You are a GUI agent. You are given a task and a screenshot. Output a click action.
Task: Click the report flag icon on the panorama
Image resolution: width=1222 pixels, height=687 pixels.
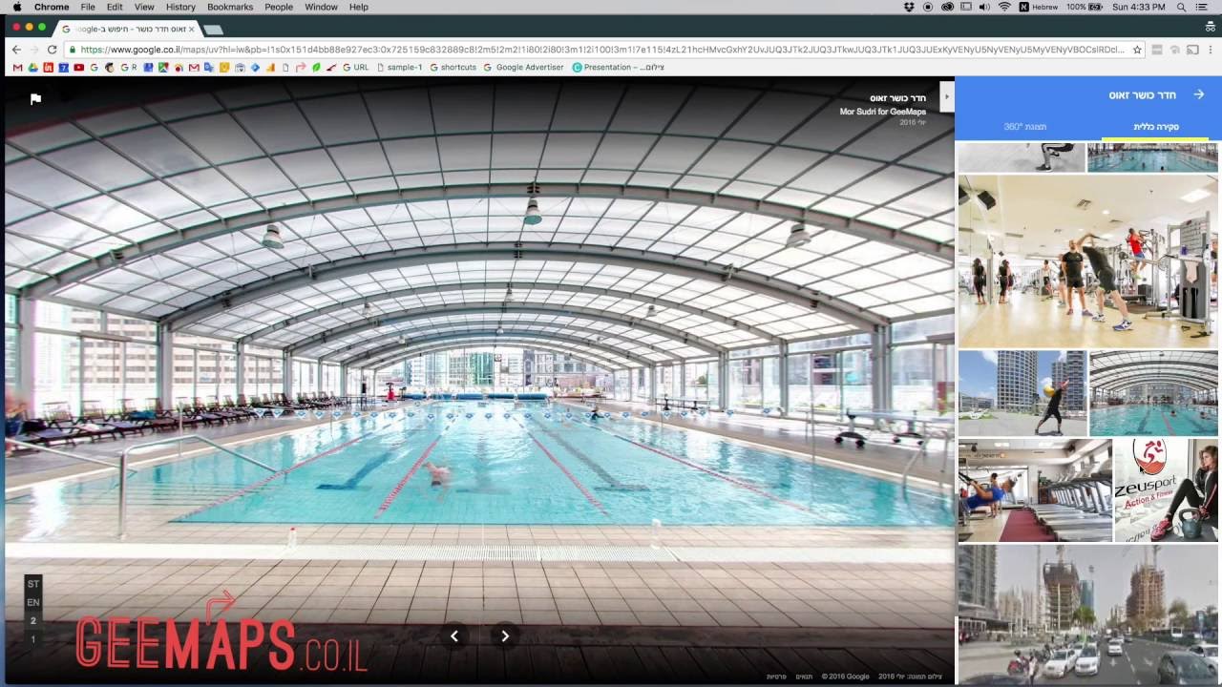point(35,98)
